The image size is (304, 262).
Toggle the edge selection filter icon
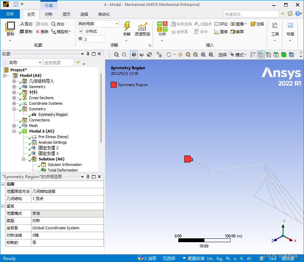268,55
